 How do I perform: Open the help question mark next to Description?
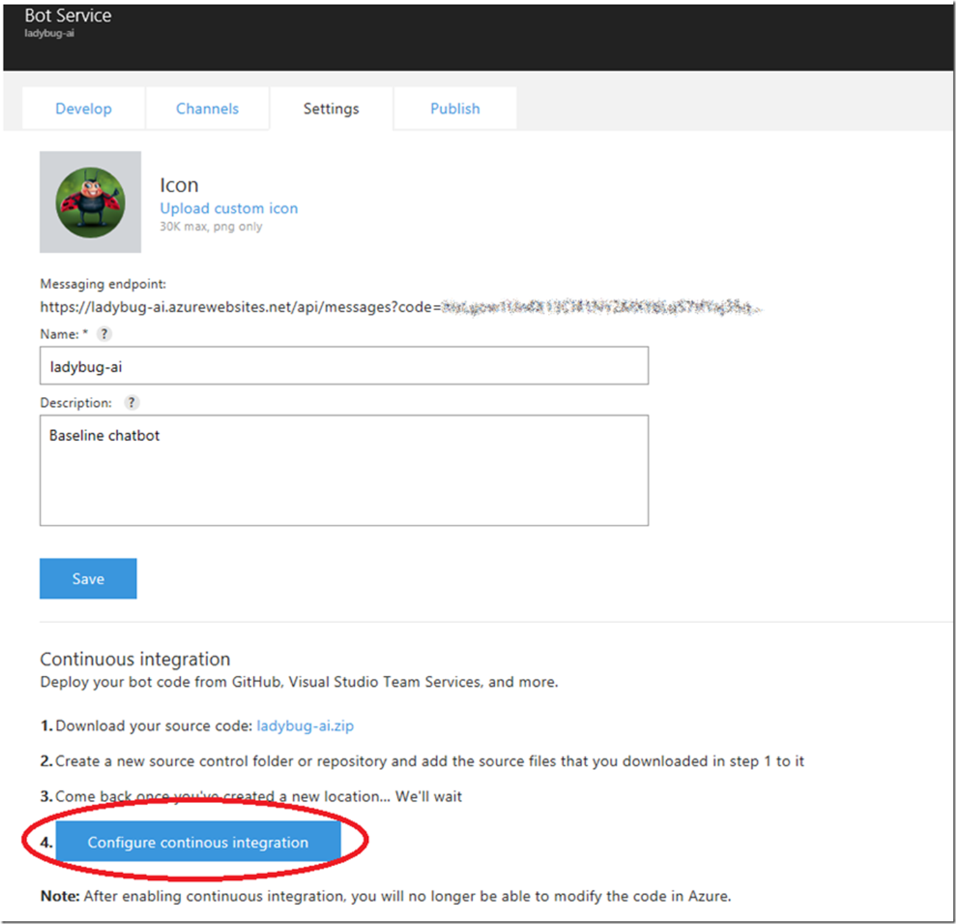[131, 403]
